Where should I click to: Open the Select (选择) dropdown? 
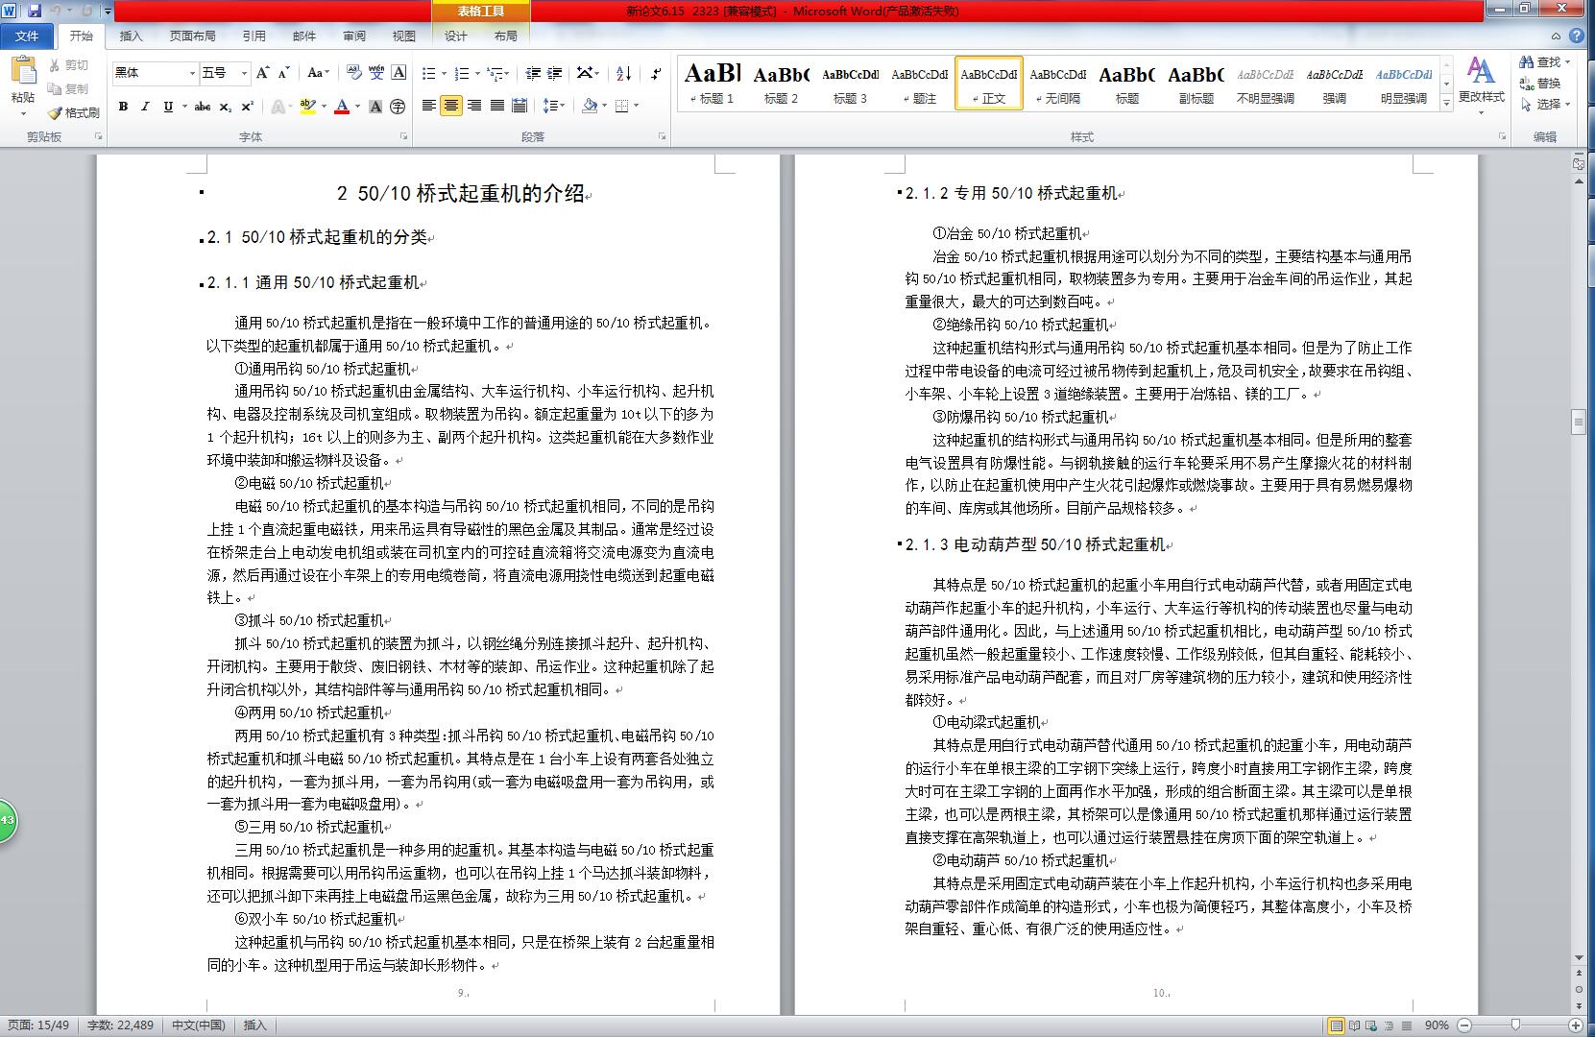click(1546, 105)
